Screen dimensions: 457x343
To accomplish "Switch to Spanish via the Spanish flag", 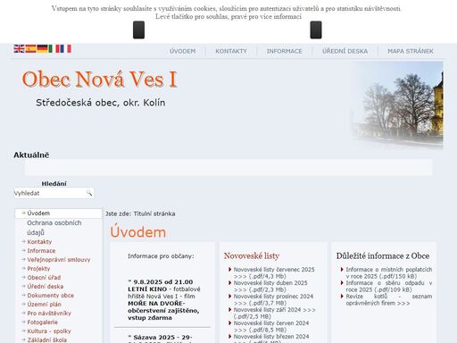I will (30, 48).
